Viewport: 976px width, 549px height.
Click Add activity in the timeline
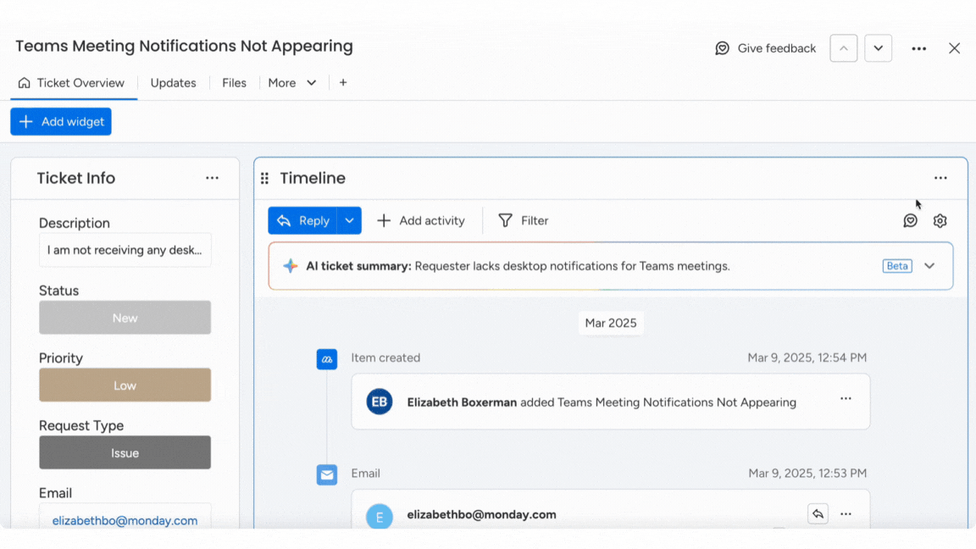pyautogui.click(x=421, y=220)
